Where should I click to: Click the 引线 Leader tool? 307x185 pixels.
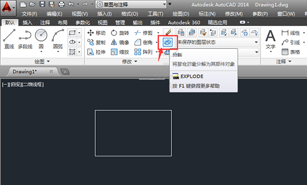[x=291, y=42]
